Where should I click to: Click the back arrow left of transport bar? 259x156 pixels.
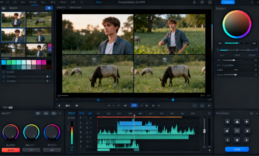[58, 106]
